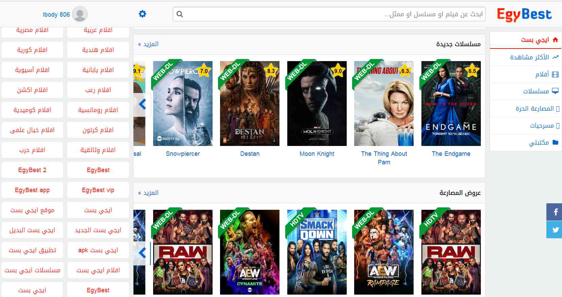Open the Snowpiercer poster
Screen dimensions: 562x297
183,104
